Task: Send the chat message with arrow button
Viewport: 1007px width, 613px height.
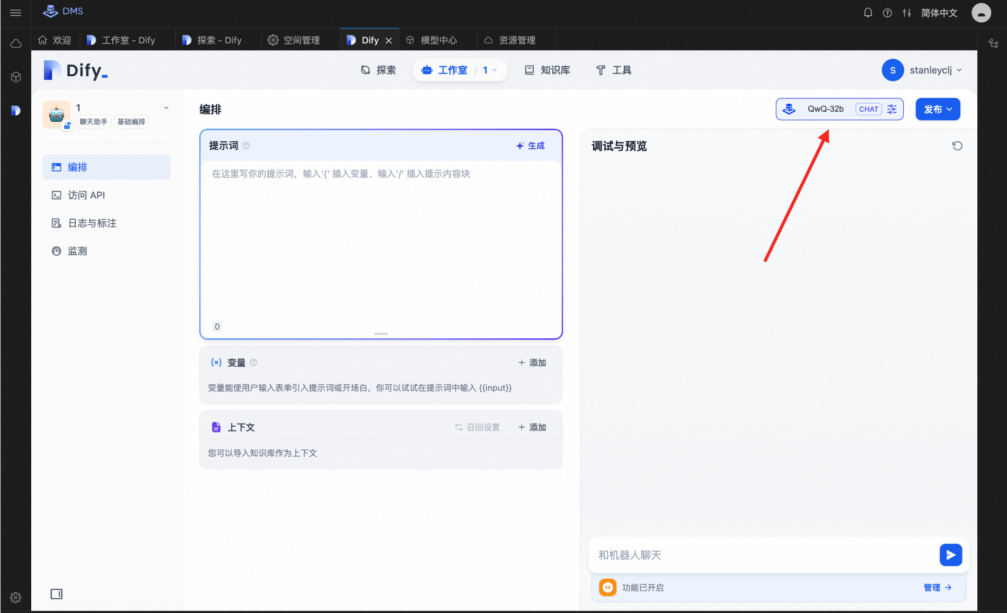Action: pos(950,555)
